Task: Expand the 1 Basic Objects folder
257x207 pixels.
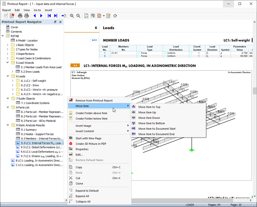Action: pos(7,45)
